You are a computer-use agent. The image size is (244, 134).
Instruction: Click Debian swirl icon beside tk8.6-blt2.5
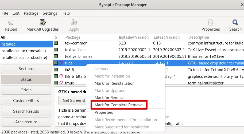coord(61,76)
